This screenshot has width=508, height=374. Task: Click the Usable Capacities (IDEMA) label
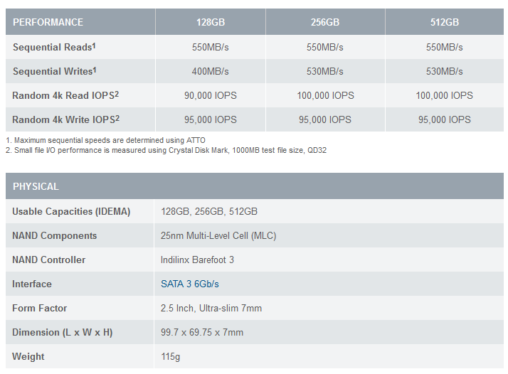(x=71, y=211)
